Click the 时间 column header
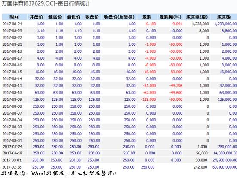 coord(14,17)
